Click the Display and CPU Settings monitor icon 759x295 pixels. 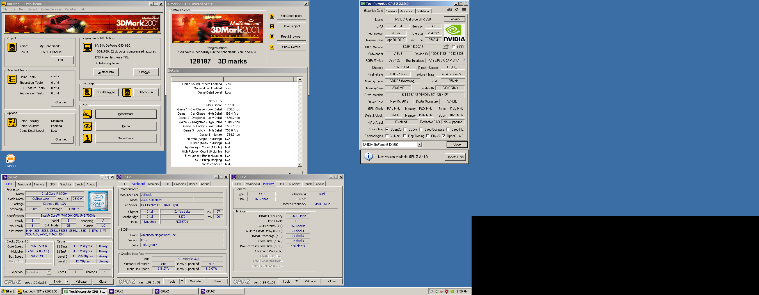click(87, 47)
